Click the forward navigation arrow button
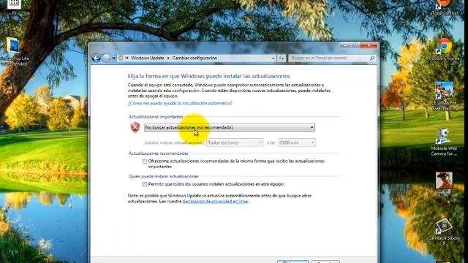The image size is (468, 263). (106, 58)
